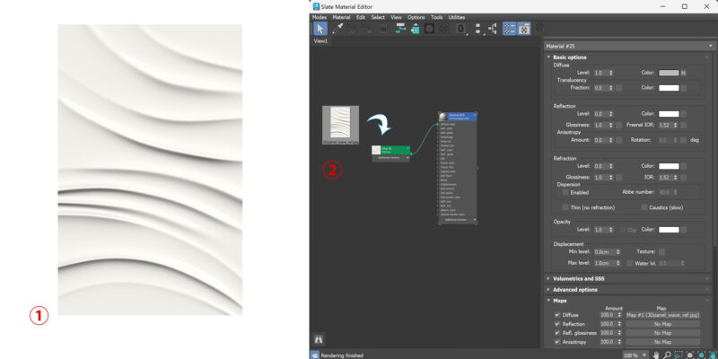Select the Material #25 node title bar
The width and height of the screenshot is (718, 359).
[458, 117]
